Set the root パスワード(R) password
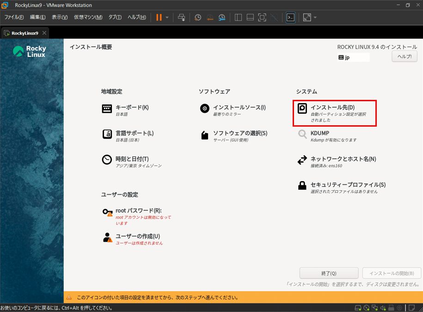 [137, 216]
